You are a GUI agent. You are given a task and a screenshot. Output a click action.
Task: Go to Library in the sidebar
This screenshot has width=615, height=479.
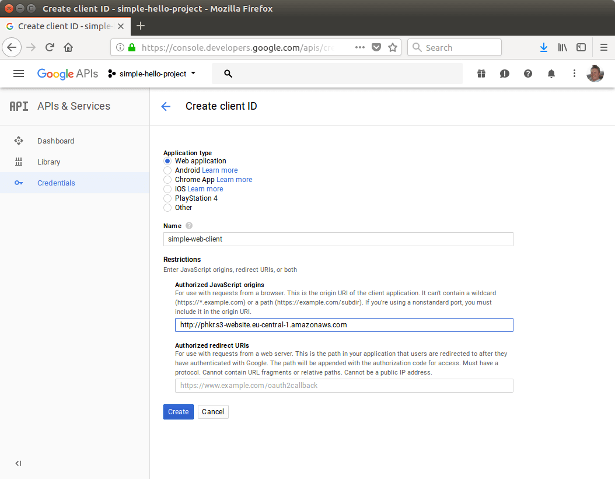pyautogui.click(x=48, y=162)
